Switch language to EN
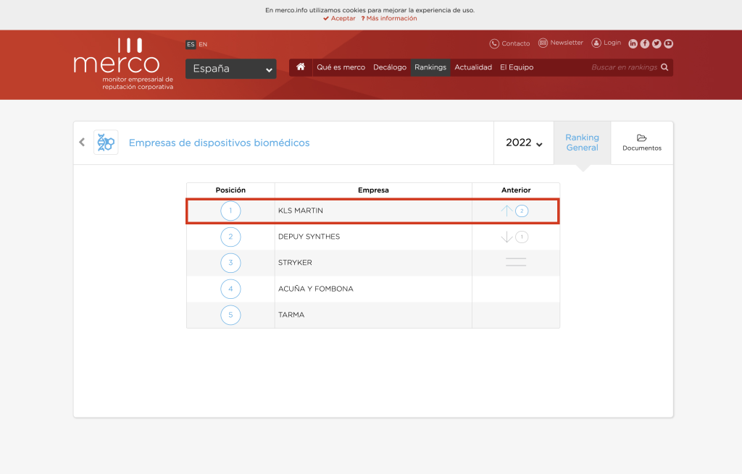742x474 pixels. point(203,44)
